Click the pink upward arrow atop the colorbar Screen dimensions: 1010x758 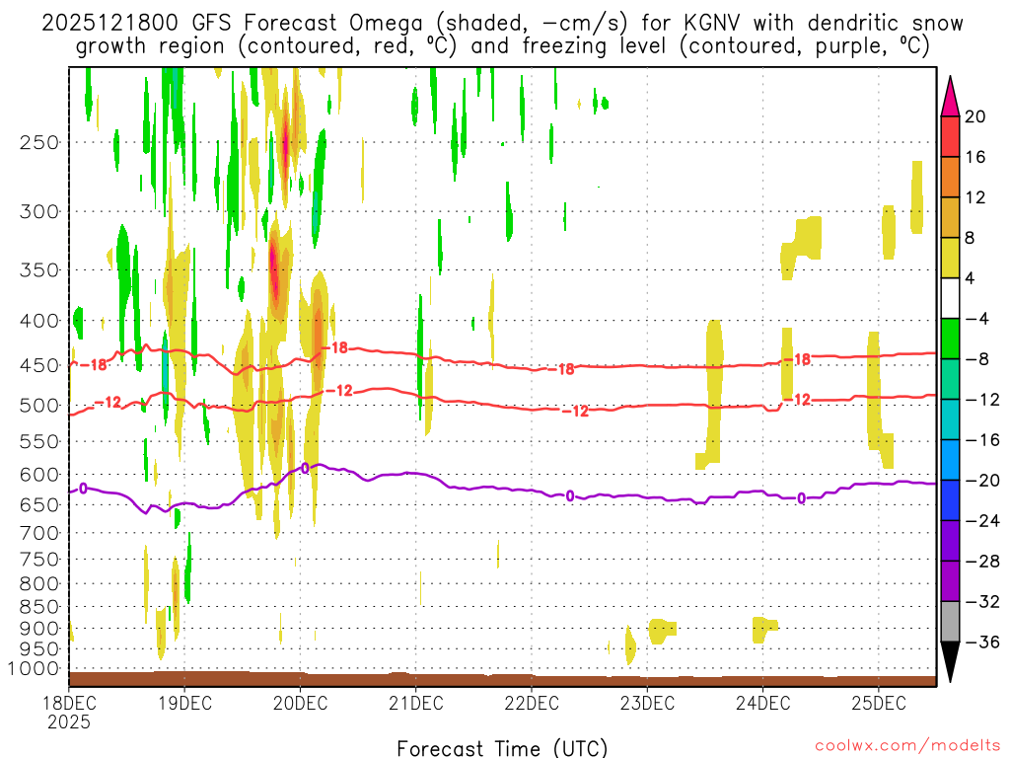tap(950, 97)
